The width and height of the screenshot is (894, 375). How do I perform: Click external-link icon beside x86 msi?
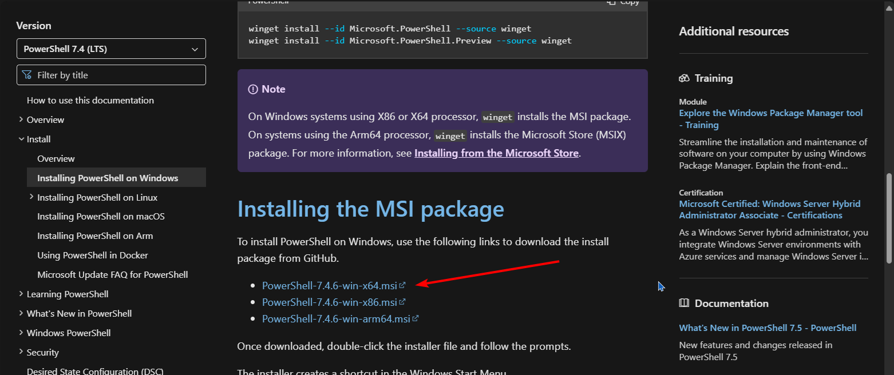402,301
